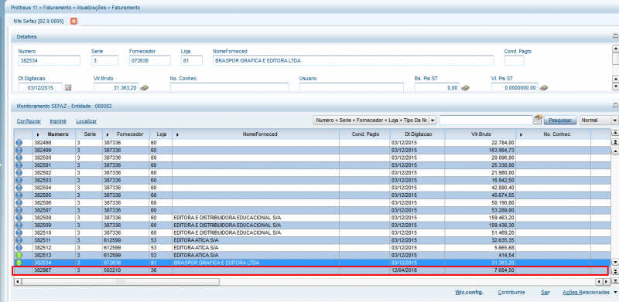Open the Normal filter dropdown

pyautogui.click(x=614, y=120)
